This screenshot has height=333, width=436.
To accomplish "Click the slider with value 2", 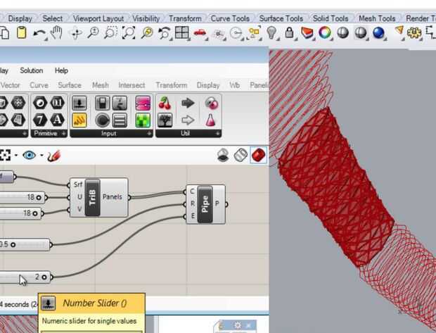I will [25, 277].
